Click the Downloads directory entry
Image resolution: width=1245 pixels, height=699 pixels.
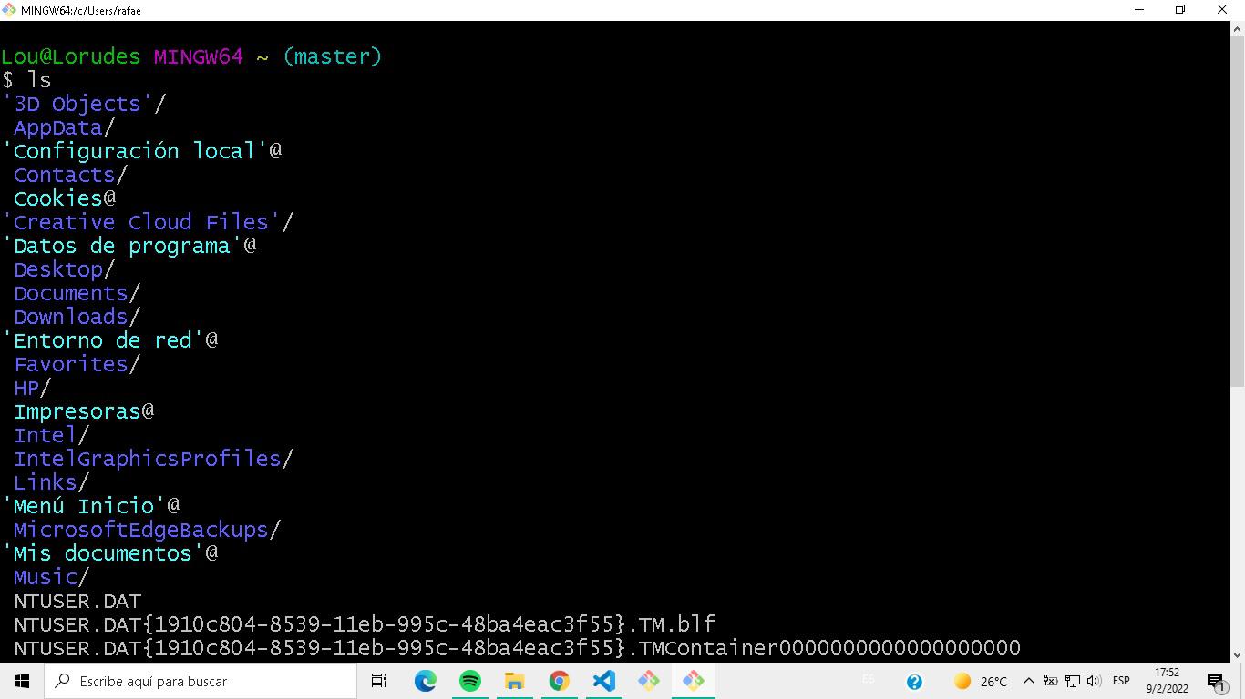(x=77, y=317)
